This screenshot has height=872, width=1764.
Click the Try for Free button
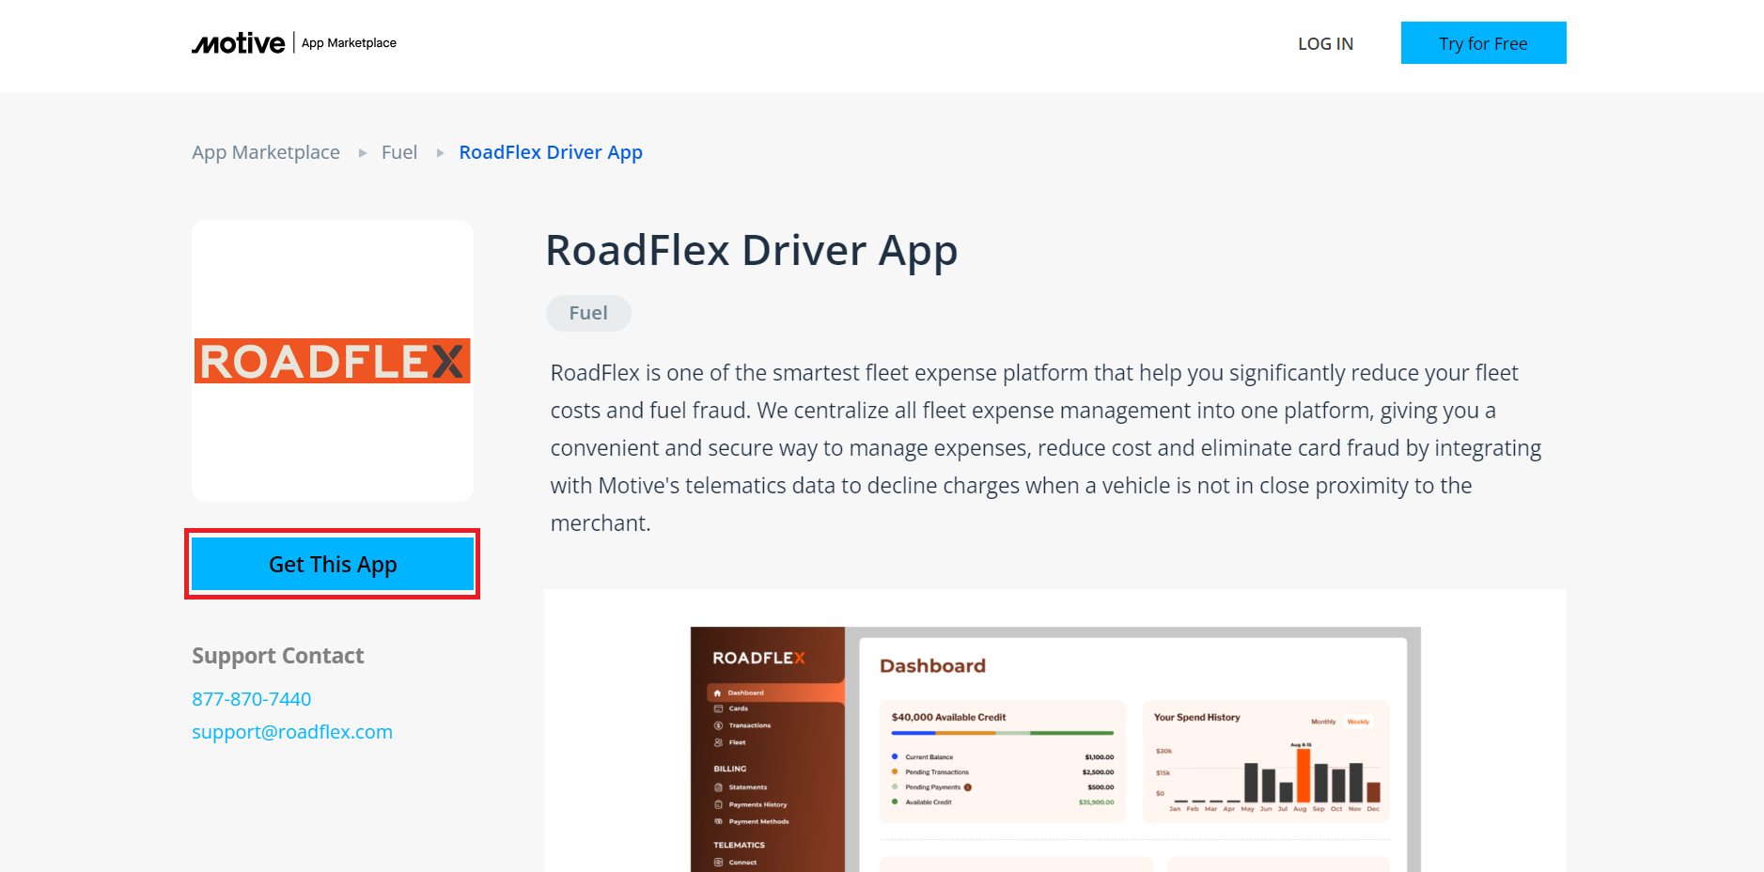1483,43
